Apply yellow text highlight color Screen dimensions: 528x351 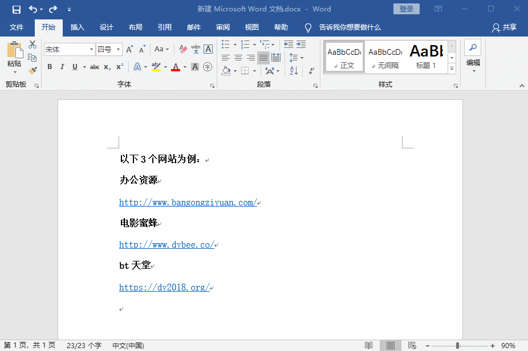click(x=156, y=67)
